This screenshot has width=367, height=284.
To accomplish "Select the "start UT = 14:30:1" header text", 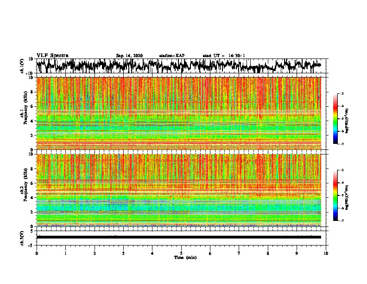I will click(224, 56).
